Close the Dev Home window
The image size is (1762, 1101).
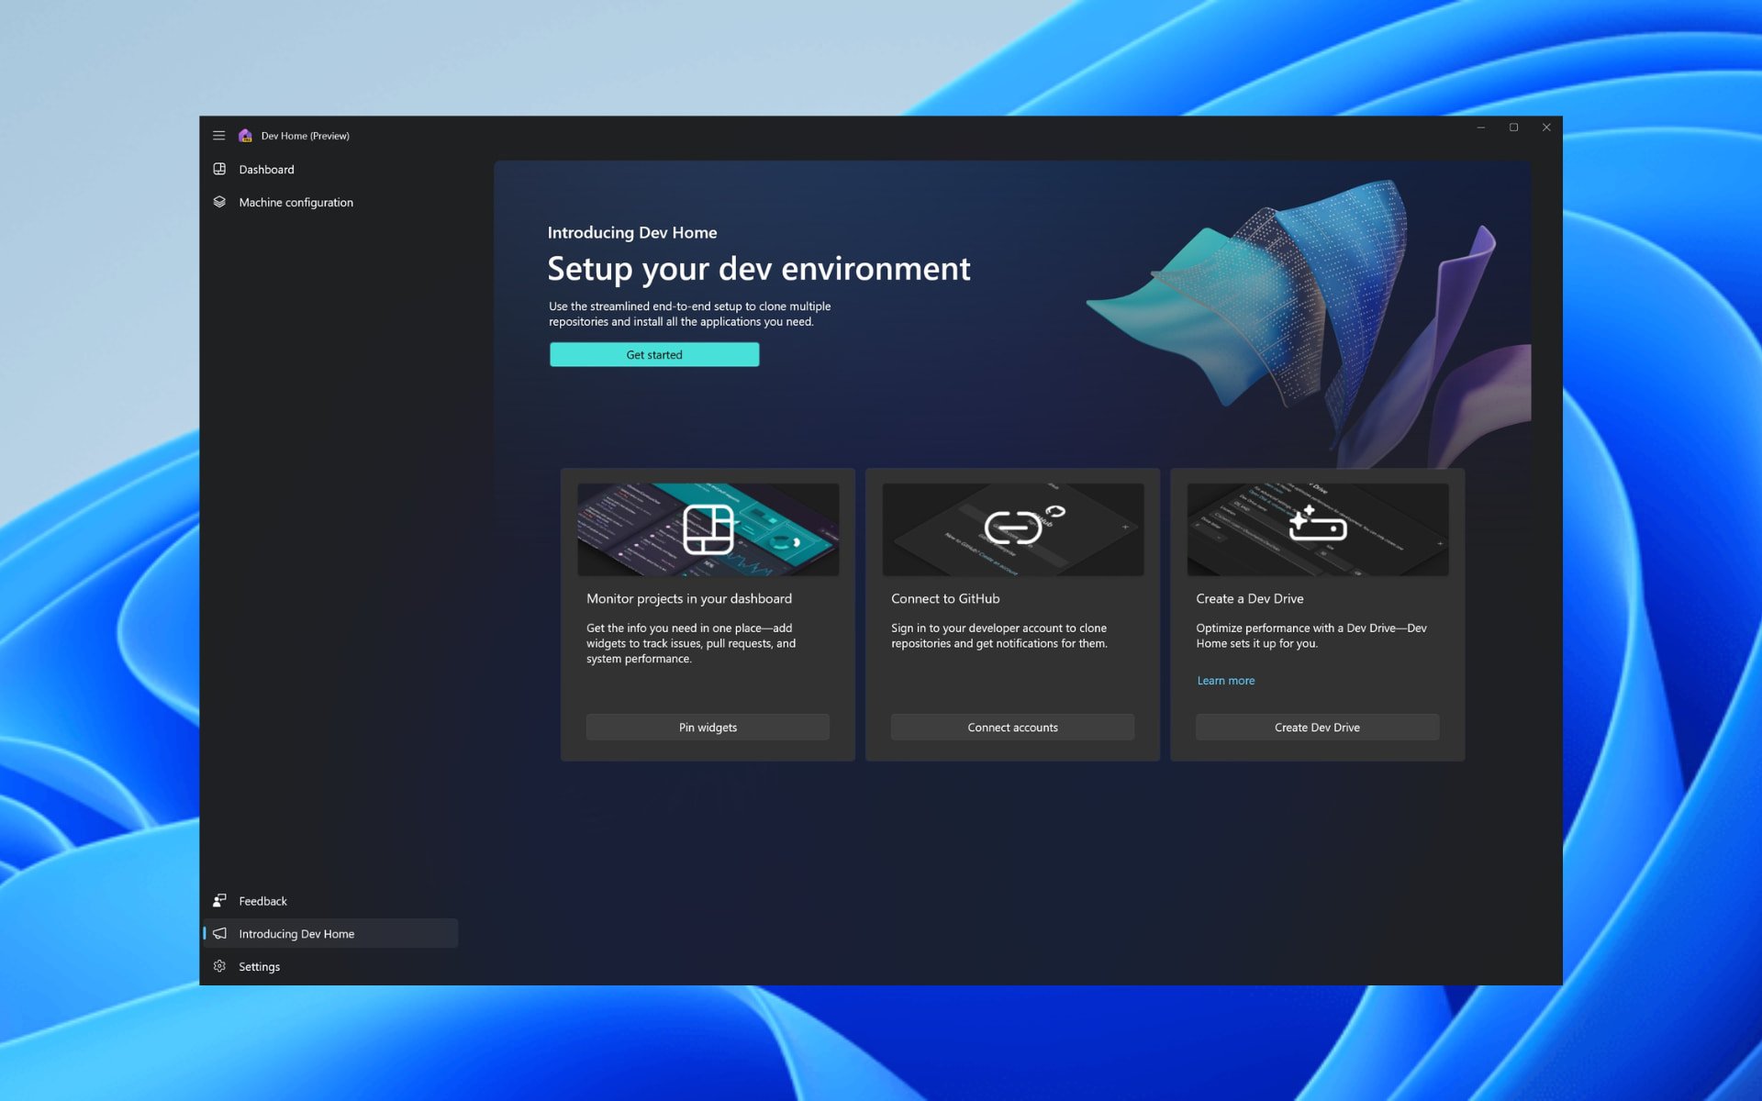(1546, 128)
